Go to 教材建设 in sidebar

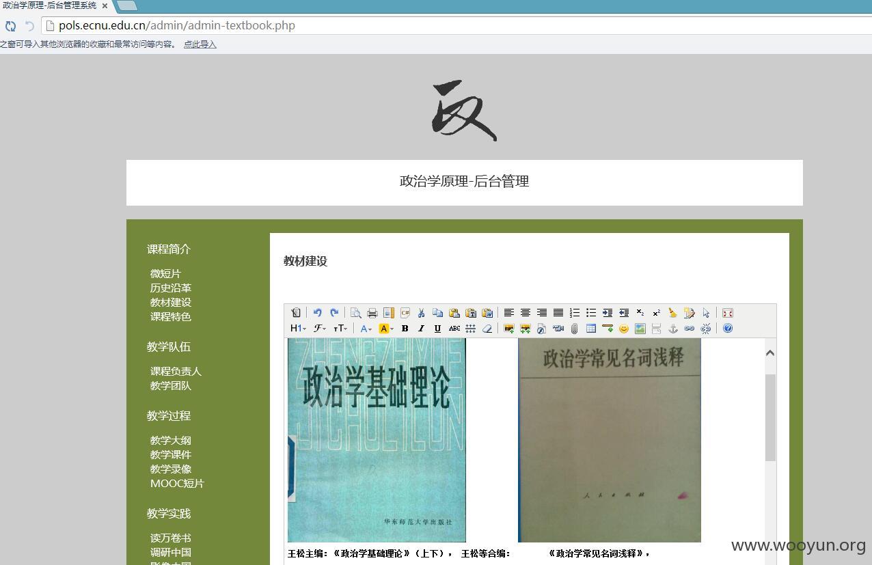pyautogui.click(x=171, y=302)
